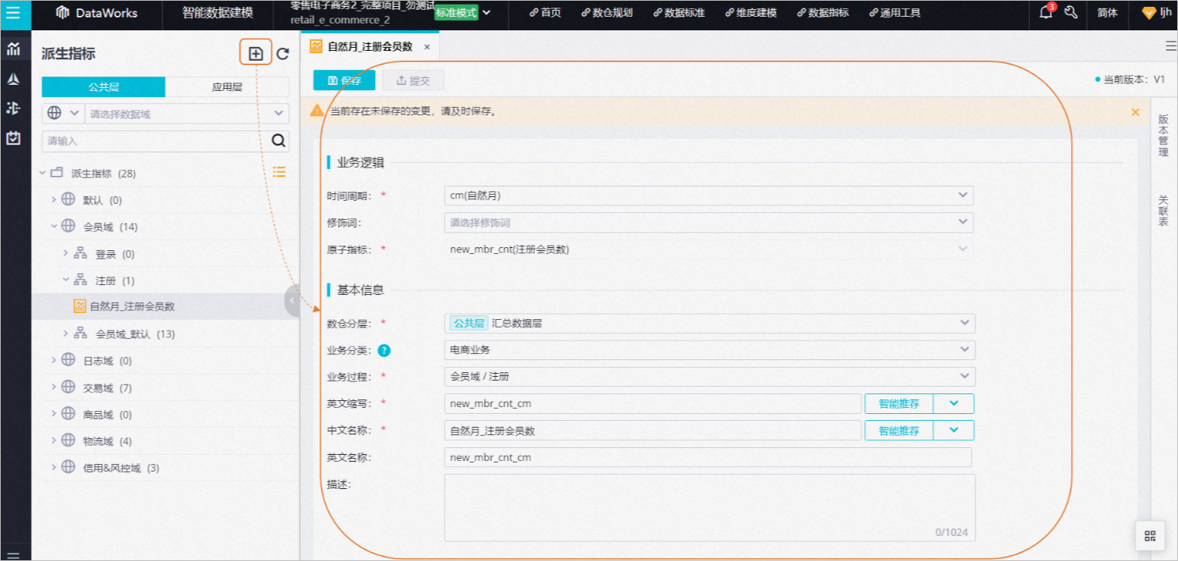Open the arrow dropdown beside 英文缩写 智能推荐

click(954, 403)
